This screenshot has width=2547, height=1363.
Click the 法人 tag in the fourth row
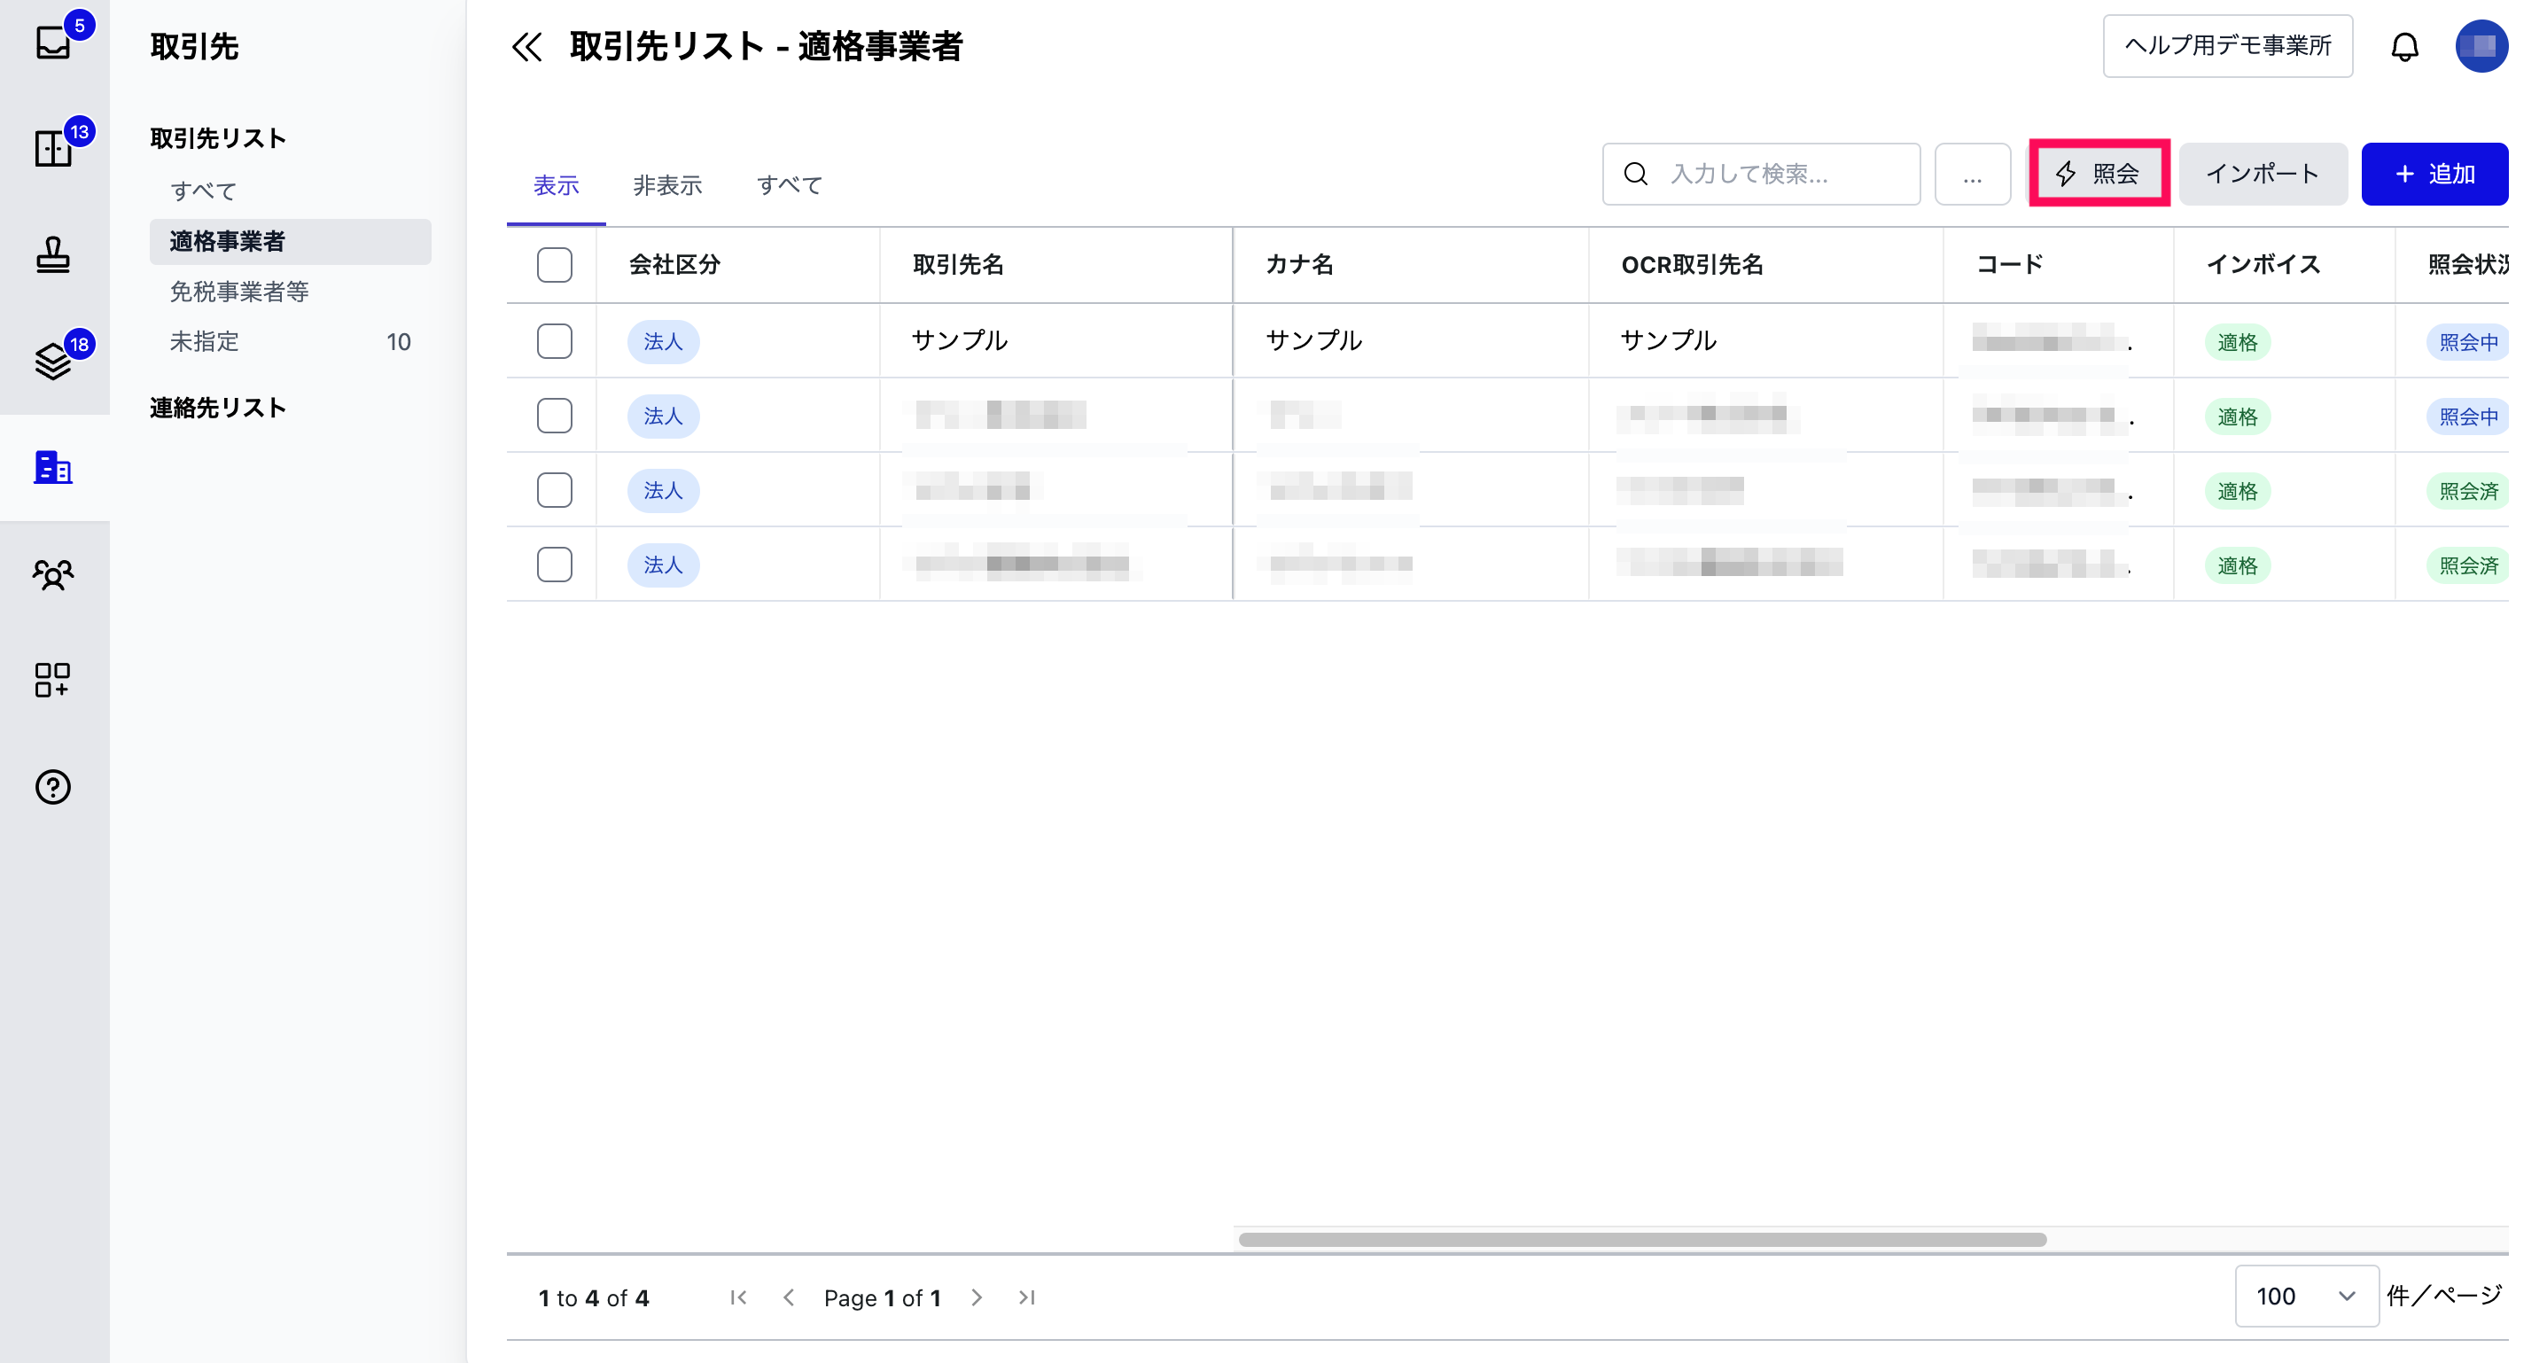(x=664, y=565)
